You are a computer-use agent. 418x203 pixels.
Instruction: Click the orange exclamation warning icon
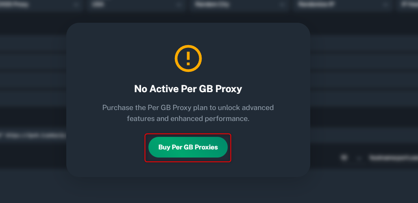pyautogui.click(x=188, y=58)
